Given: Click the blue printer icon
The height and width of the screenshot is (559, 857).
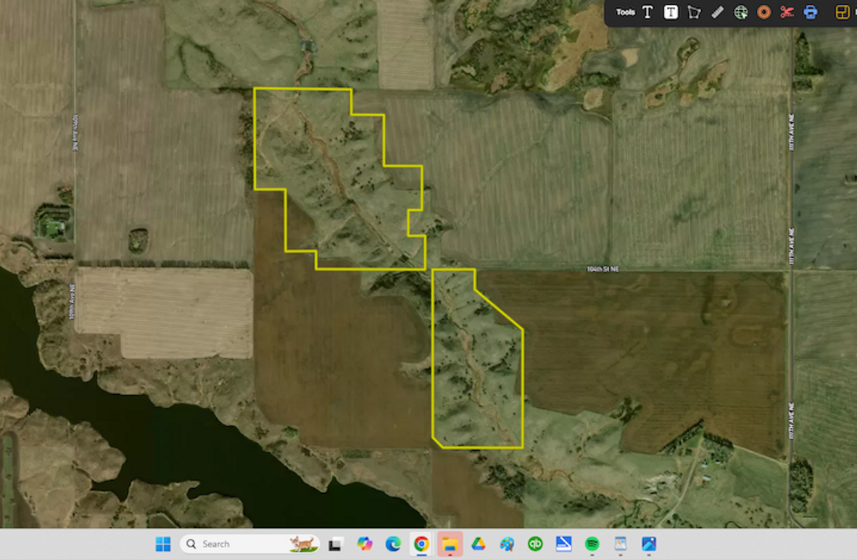Looking at the screenshot, I should 811,12.
